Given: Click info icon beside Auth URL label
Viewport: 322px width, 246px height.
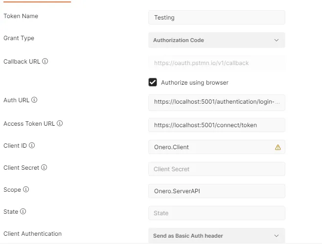Looking at the screenshot, I should 34,100.
